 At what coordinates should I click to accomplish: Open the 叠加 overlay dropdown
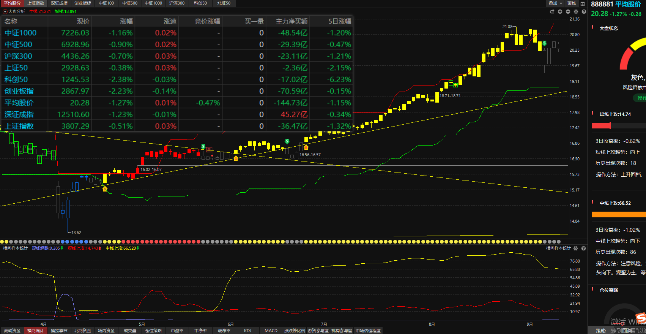pos(555,3)
